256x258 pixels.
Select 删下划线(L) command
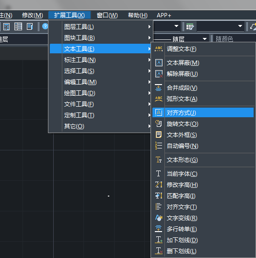pos(203,251)
